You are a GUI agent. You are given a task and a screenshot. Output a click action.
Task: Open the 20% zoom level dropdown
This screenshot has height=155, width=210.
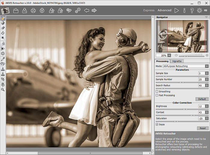coord(169,55)
